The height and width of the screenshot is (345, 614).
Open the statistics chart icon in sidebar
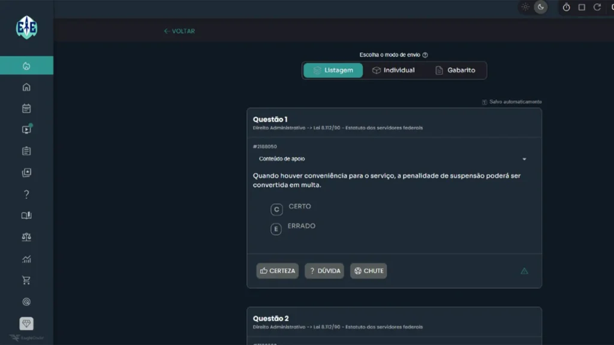pos(26,259)
